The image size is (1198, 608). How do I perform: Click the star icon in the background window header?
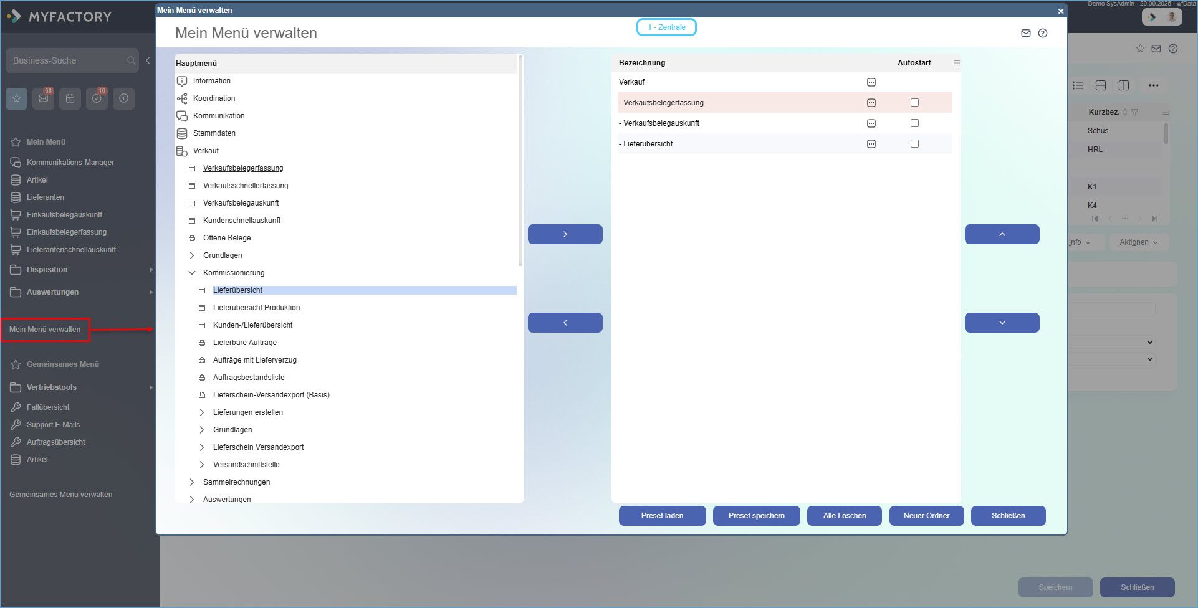(x=1140, y=49)
